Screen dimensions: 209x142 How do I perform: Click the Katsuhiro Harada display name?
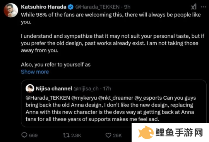(44, 7)
